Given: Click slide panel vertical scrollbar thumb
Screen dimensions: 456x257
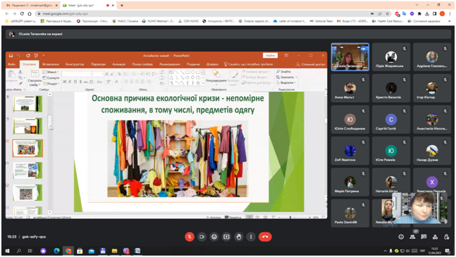Looking at the screenshot, I should 50,122.
